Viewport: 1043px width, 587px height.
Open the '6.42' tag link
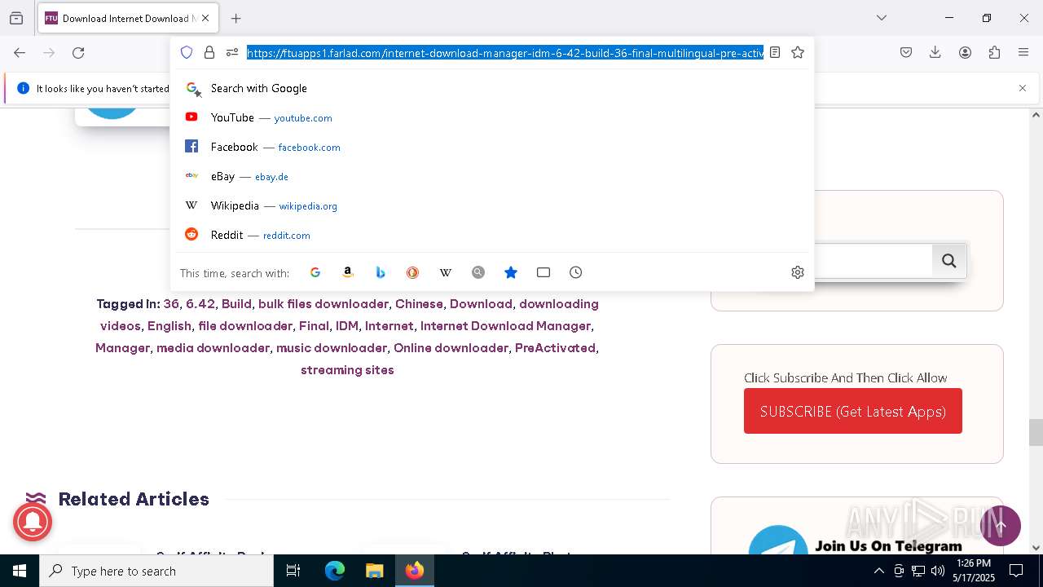point(200,303)
